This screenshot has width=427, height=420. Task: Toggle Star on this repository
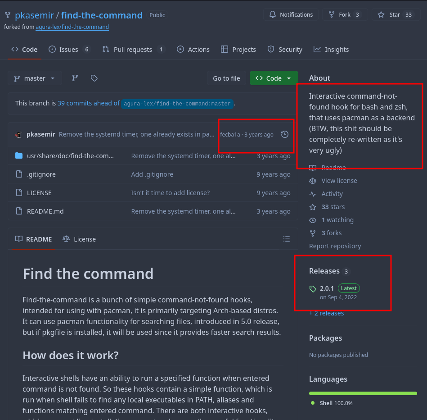pyautogui.click(x=394, y=15)
